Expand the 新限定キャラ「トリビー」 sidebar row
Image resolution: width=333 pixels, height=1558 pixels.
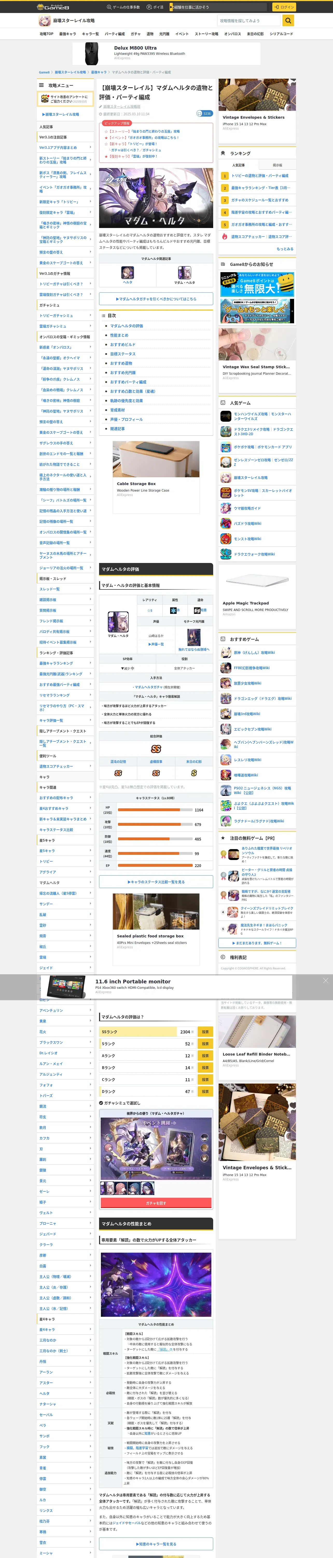[65, 202]
